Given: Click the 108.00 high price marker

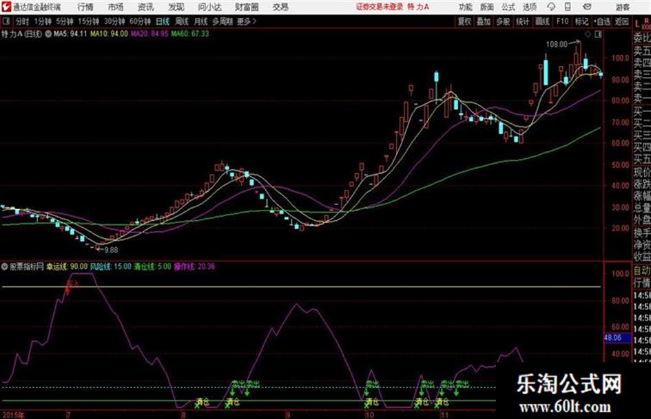Looking at the screenshot, I should click(557, 44).
